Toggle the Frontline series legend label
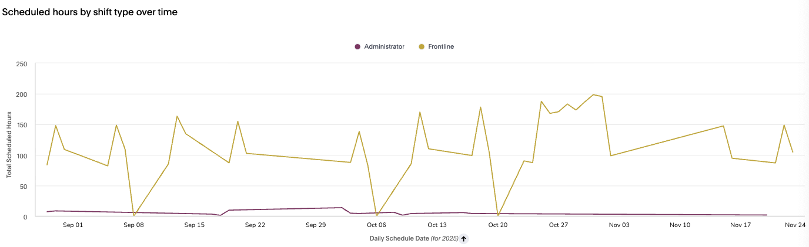The image size is (809, 247). [440, 46]
